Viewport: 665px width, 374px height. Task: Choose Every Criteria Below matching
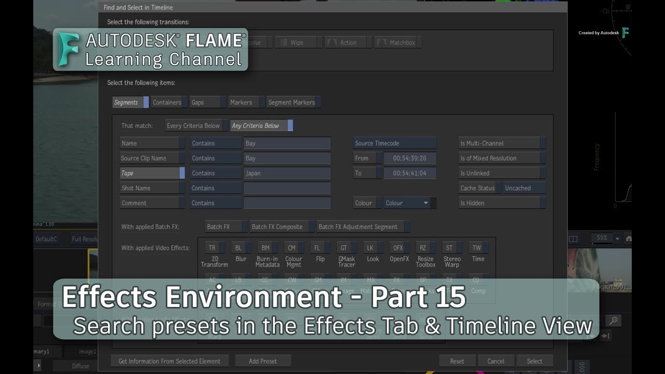[x=196, y=125]
